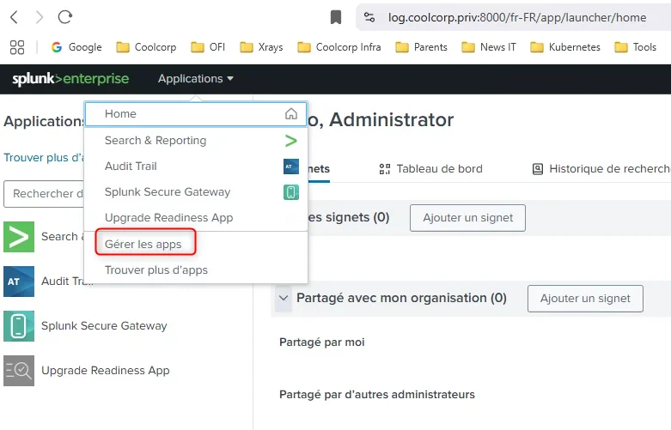This screenshot has width=671, height=430.
Task: Reload the page with the browser refresh icon
Action: click(64, 17)
